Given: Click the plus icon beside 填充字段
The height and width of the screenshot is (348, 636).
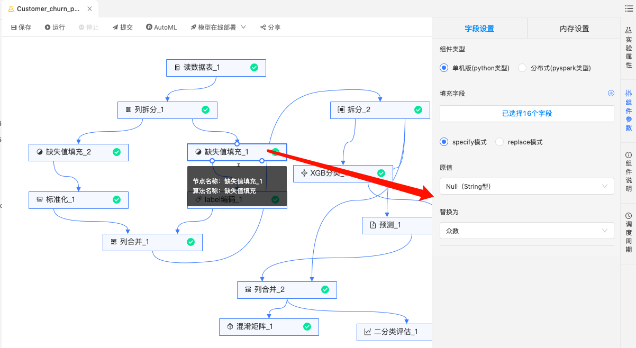Looking at the screenshot, I should 611,93.
